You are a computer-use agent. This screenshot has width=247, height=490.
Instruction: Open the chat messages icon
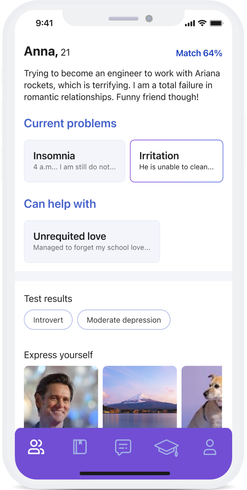click(x=123, y=448)
